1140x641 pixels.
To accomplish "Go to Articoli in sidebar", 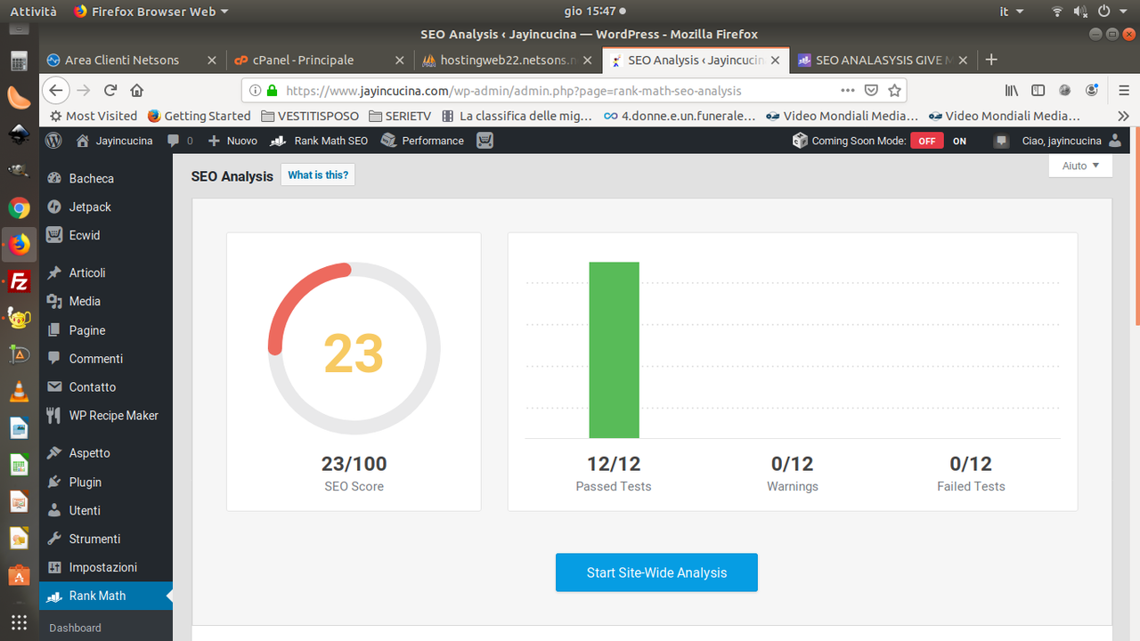I will 87,272.
